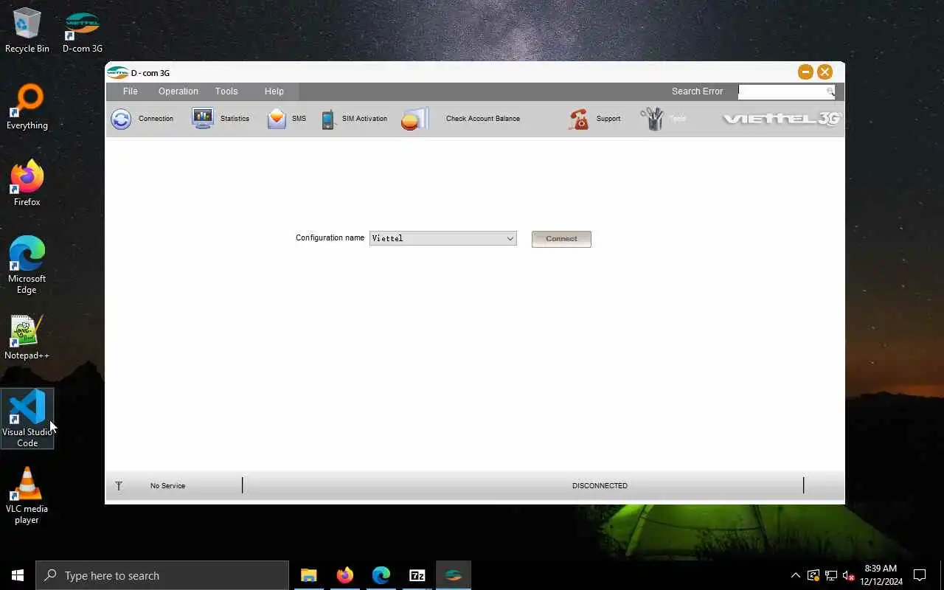Click Check Account Balance in the toolbar

click(461, 119)
